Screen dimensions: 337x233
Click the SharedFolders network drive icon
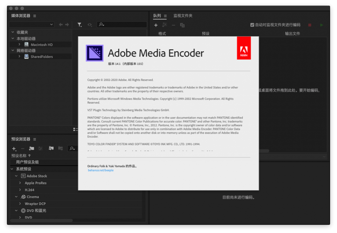pyautogui.click(x=26, y=57)
